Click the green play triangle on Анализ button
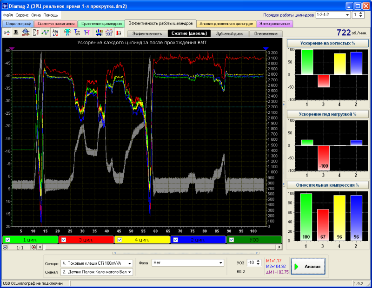Screen dimensions: 372x288 point(296,267)
